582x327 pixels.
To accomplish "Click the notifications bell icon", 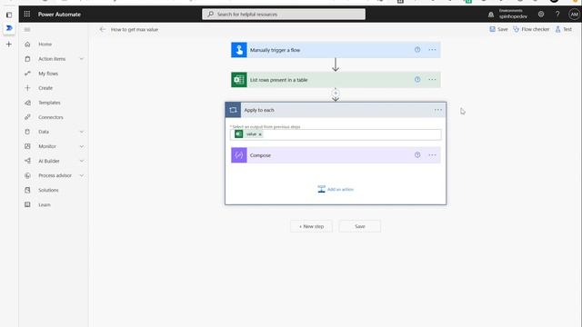I will point(491,15).
